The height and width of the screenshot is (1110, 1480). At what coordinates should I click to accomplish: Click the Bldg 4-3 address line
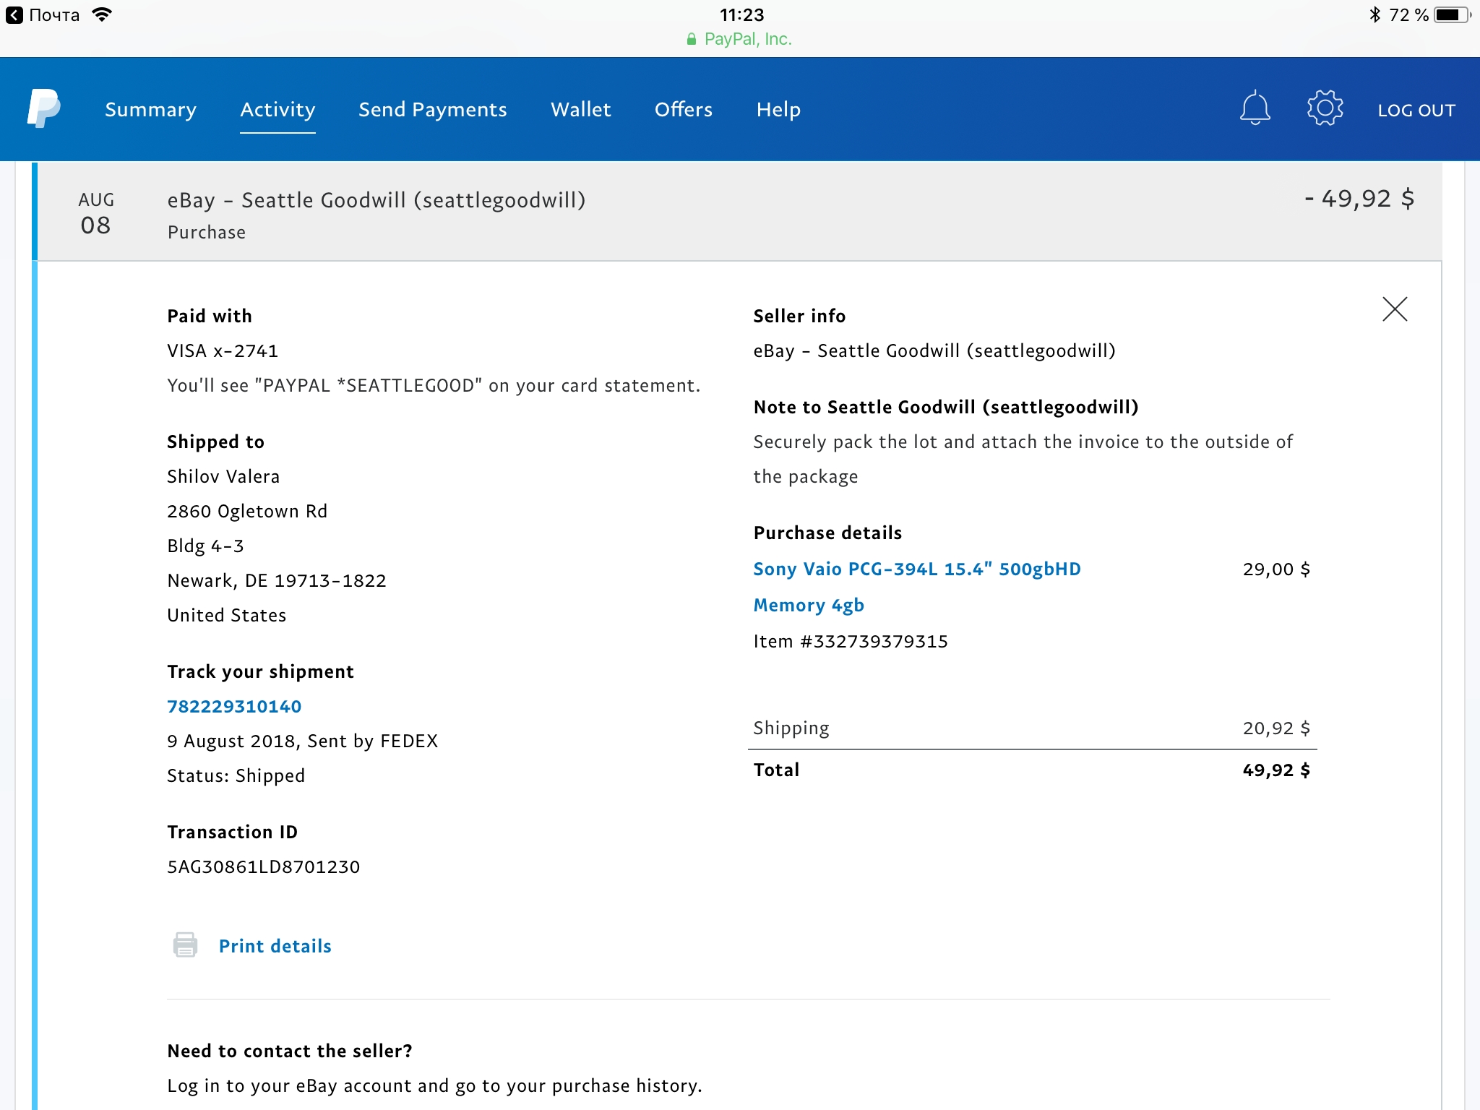205,546
